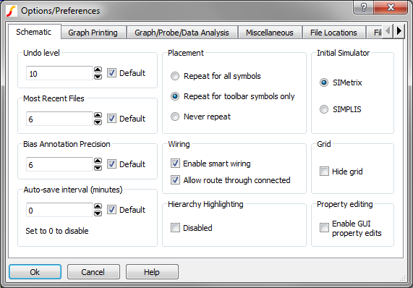
Task: Decrease the Undo level value
Action: click(98, 77)
